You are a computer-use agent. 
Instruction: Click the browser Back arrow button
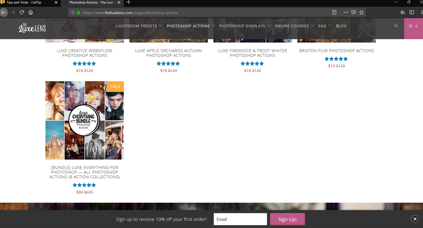[4, 12]
